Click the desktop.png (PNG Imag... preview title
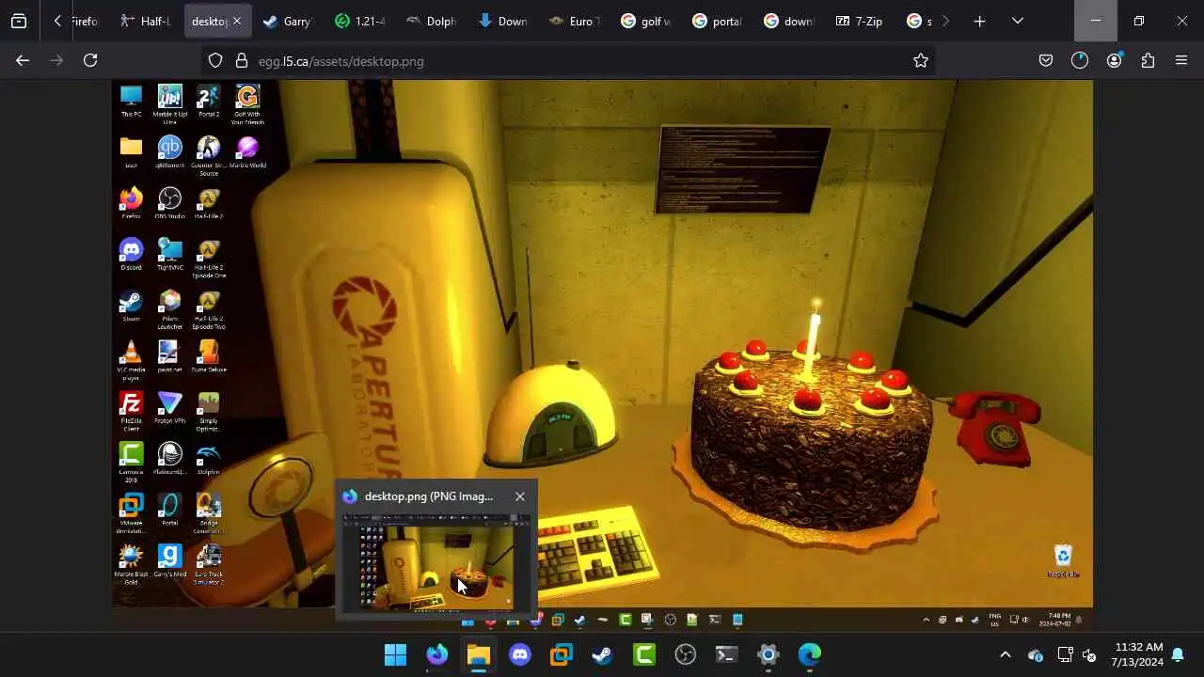 tap(429, 496)
